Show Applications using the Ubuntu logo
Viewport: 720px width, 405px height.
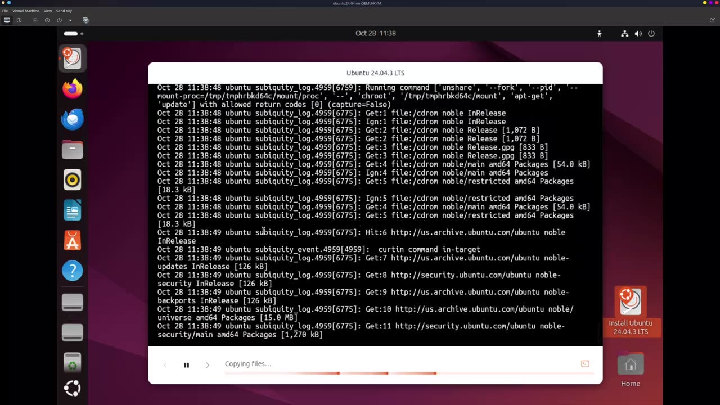point(72,389)
